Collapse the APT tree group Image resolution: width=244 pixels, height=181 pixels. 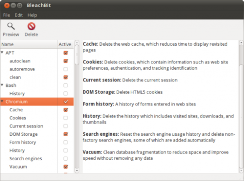point(2,52)
